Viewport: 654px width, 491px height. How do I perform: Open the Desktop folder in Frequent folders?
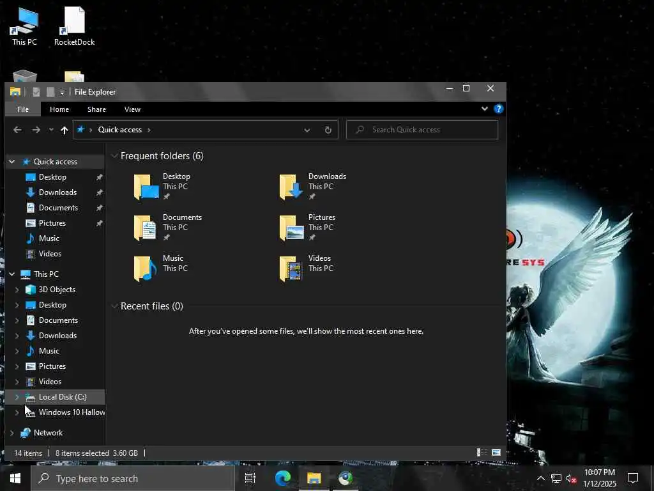pyautogui.click(x=163, y=187)
